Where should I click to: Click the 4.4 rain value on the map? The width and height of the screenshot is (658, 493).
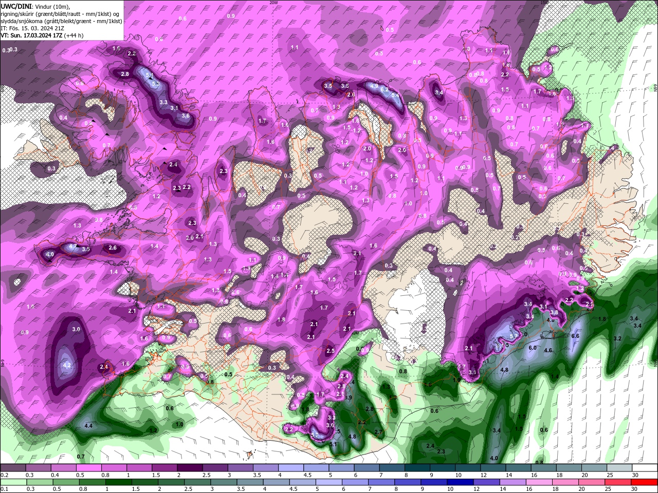coord(88,426)
